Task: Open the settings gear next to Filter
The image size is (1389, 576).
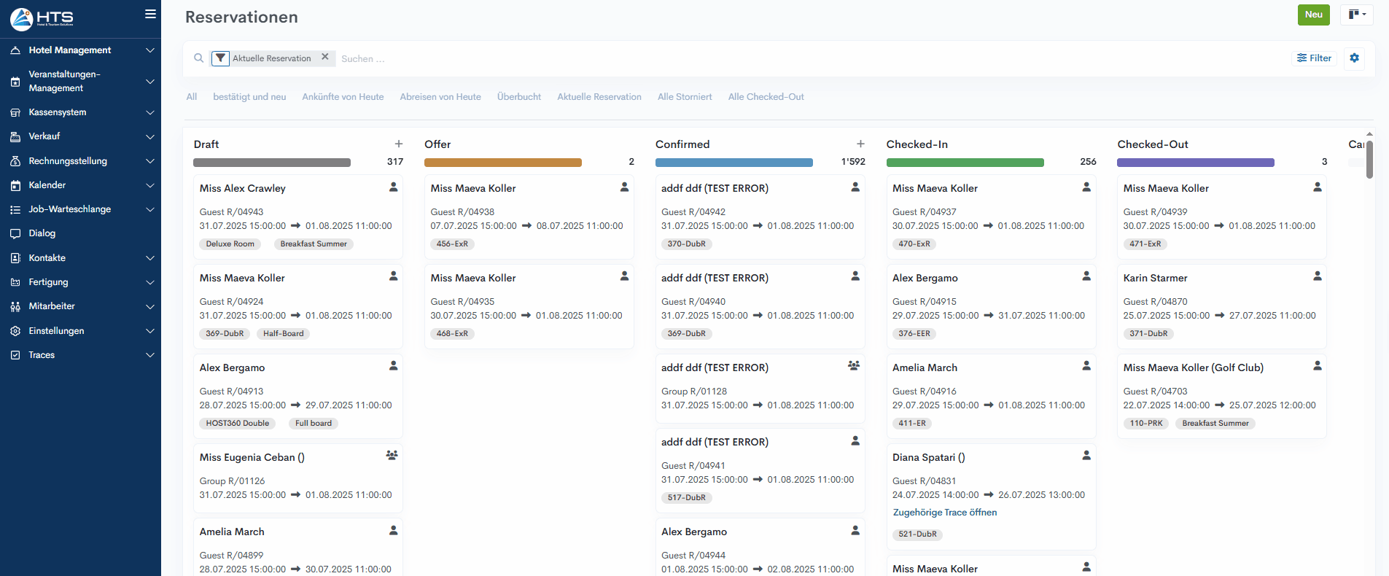Action: tap(1354, 58)
